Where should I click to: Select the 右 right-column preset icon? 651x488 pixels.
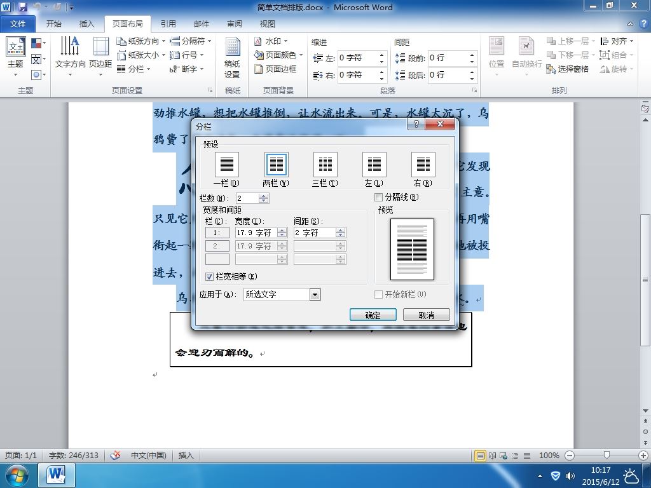click(x=423, y=165)
